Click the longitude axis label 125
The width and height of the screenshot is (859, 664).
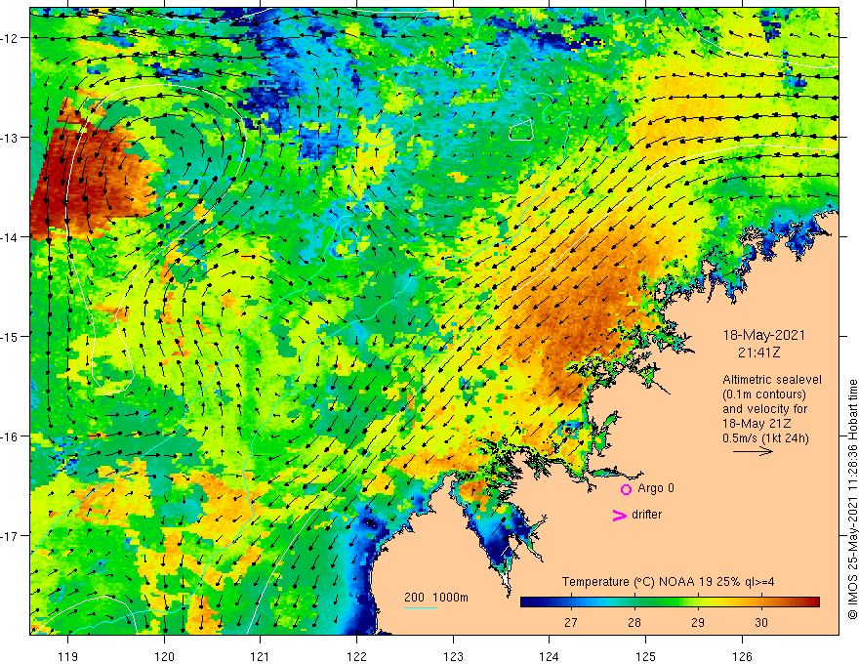646,656
